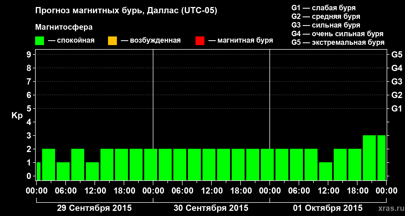Click the green calm magnetosphere legend swatch
The height and width of the screenshot is (216, 405).
click(x=40, y=41)
